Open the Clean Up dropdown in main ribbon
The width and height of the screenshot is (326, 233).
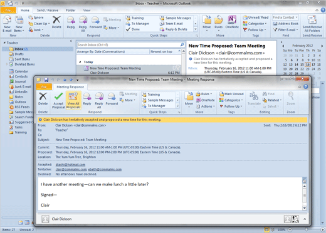pos(39,24)
